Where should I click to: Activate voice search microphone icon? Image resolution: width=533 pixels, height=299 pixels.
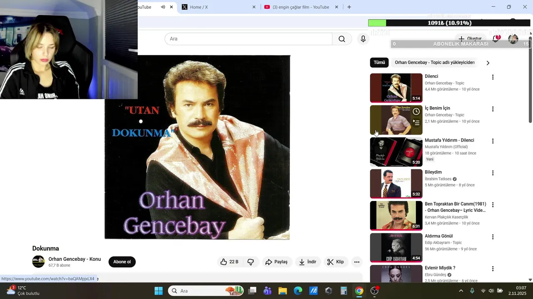coord(363,39)
